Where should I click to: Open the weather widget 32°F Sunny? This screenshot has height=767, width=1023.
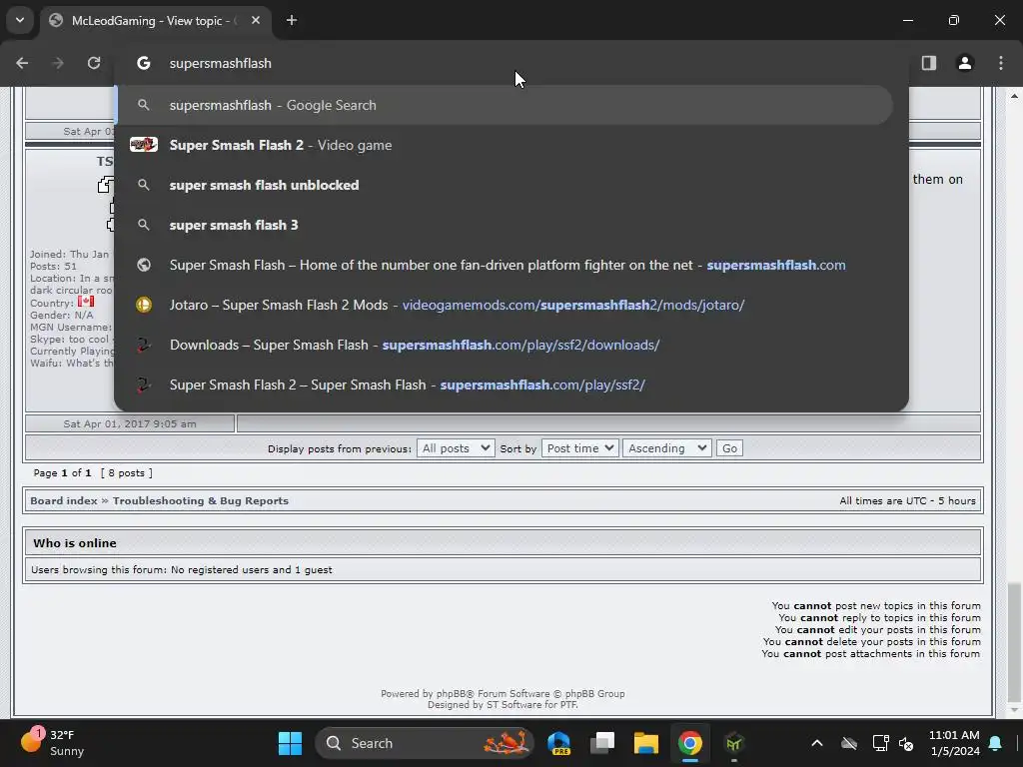click(x=54, y=743)
